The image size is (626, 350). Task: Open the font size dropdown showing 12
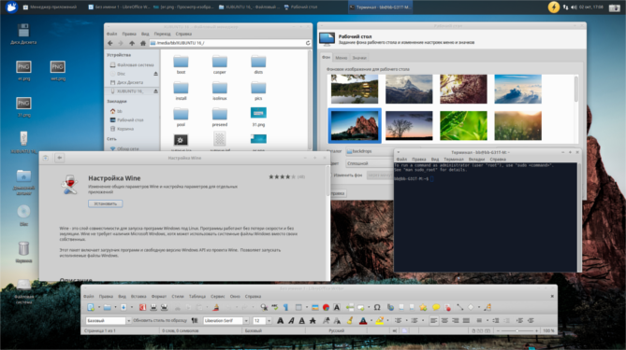pyautogui.click(x=269, y=320)
